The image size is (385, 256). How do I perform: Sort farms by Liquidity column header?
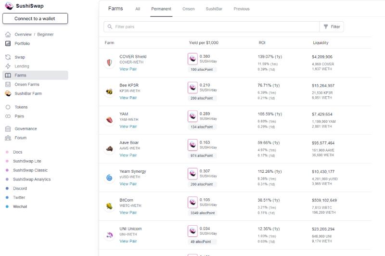321,43
